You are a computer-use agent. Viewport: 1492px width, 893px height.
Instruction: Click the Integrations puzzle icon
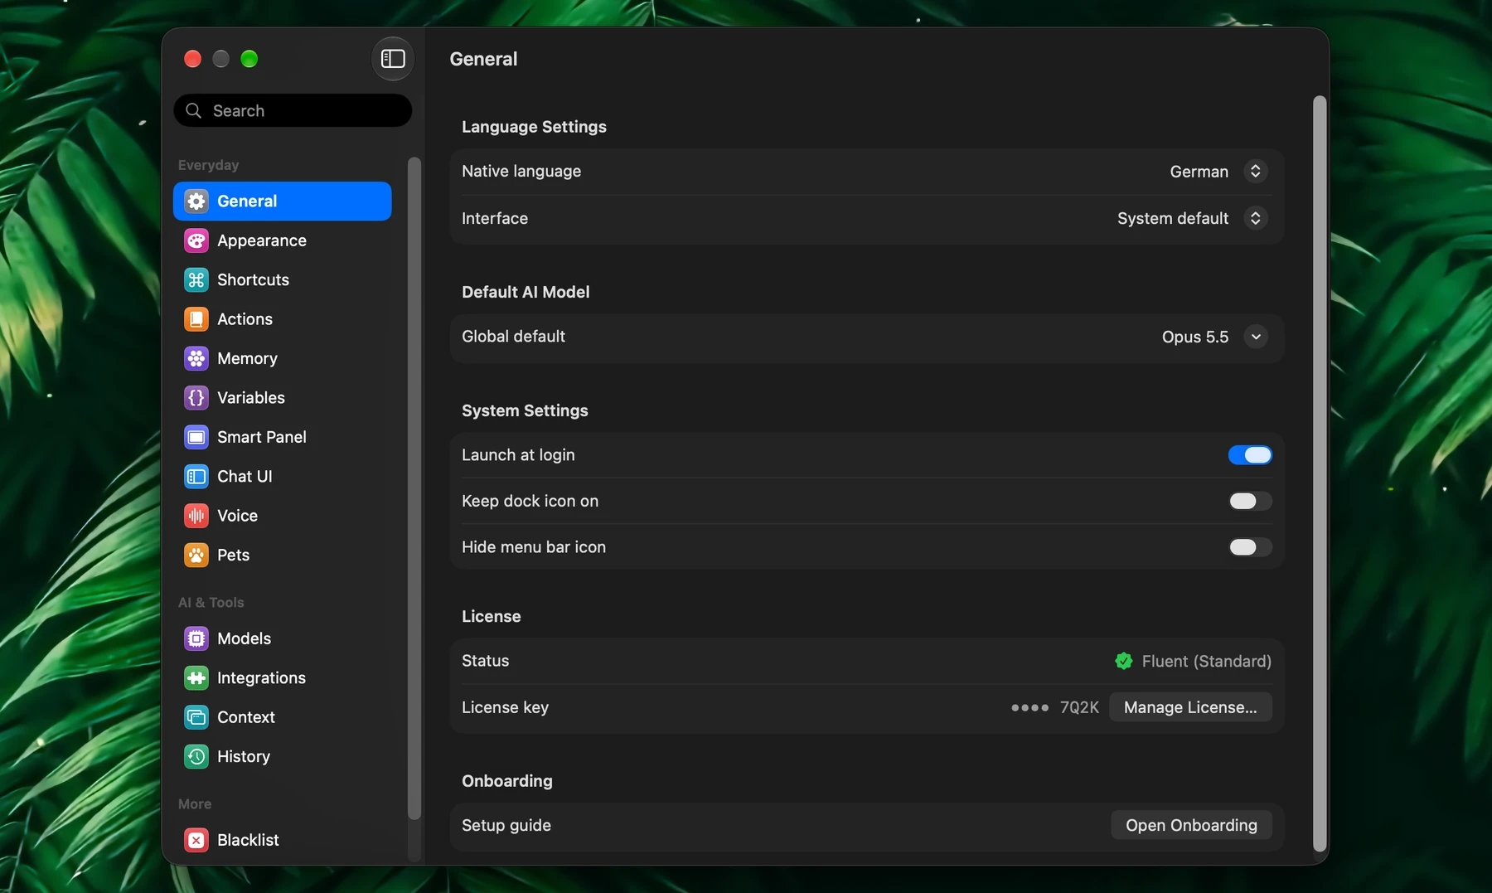[196, 678]
